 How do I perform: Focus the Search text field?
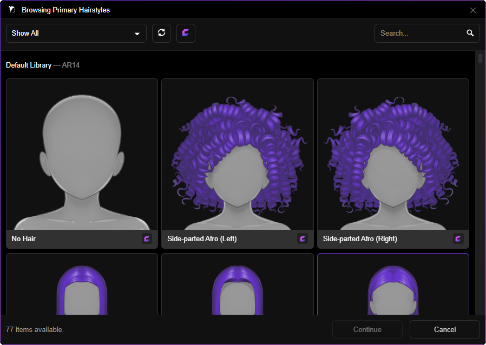coord(427,33)
